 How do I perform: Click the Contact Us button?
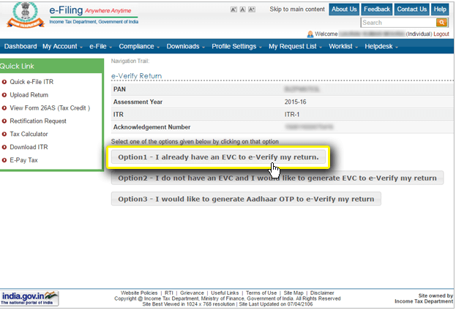(x=412, y=10)
